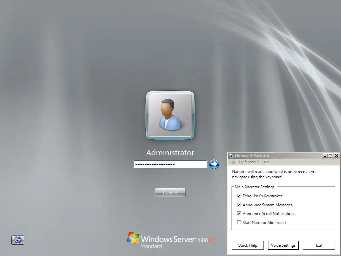
Task: Click the Main Narrator Settings group label
Action: coord(255,187)
